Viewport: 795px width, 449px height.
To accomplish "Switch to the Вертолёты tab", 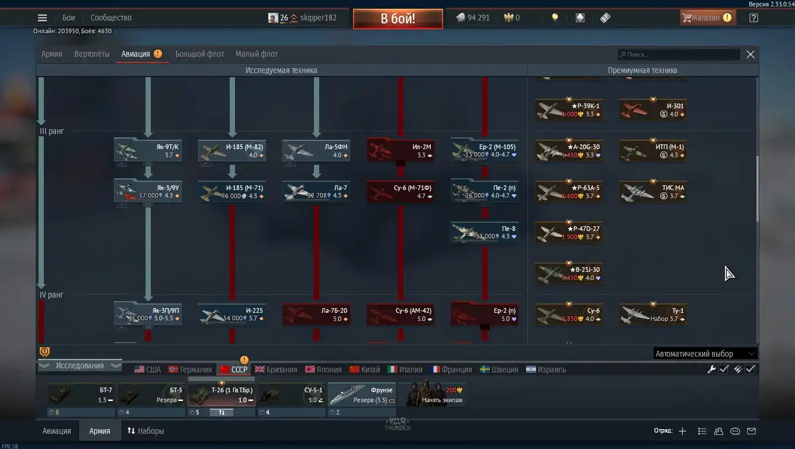I will tap(92, 54).
